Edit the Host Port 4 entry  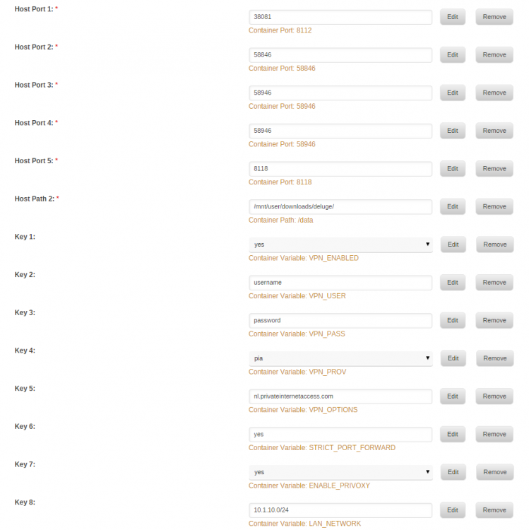click(x=453, y=131)
